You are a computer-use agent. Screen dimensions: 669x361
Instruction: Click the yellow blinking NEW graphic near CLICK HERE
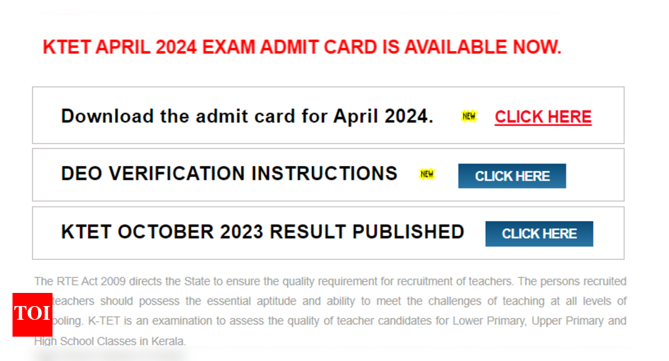[x=468, y=116]
